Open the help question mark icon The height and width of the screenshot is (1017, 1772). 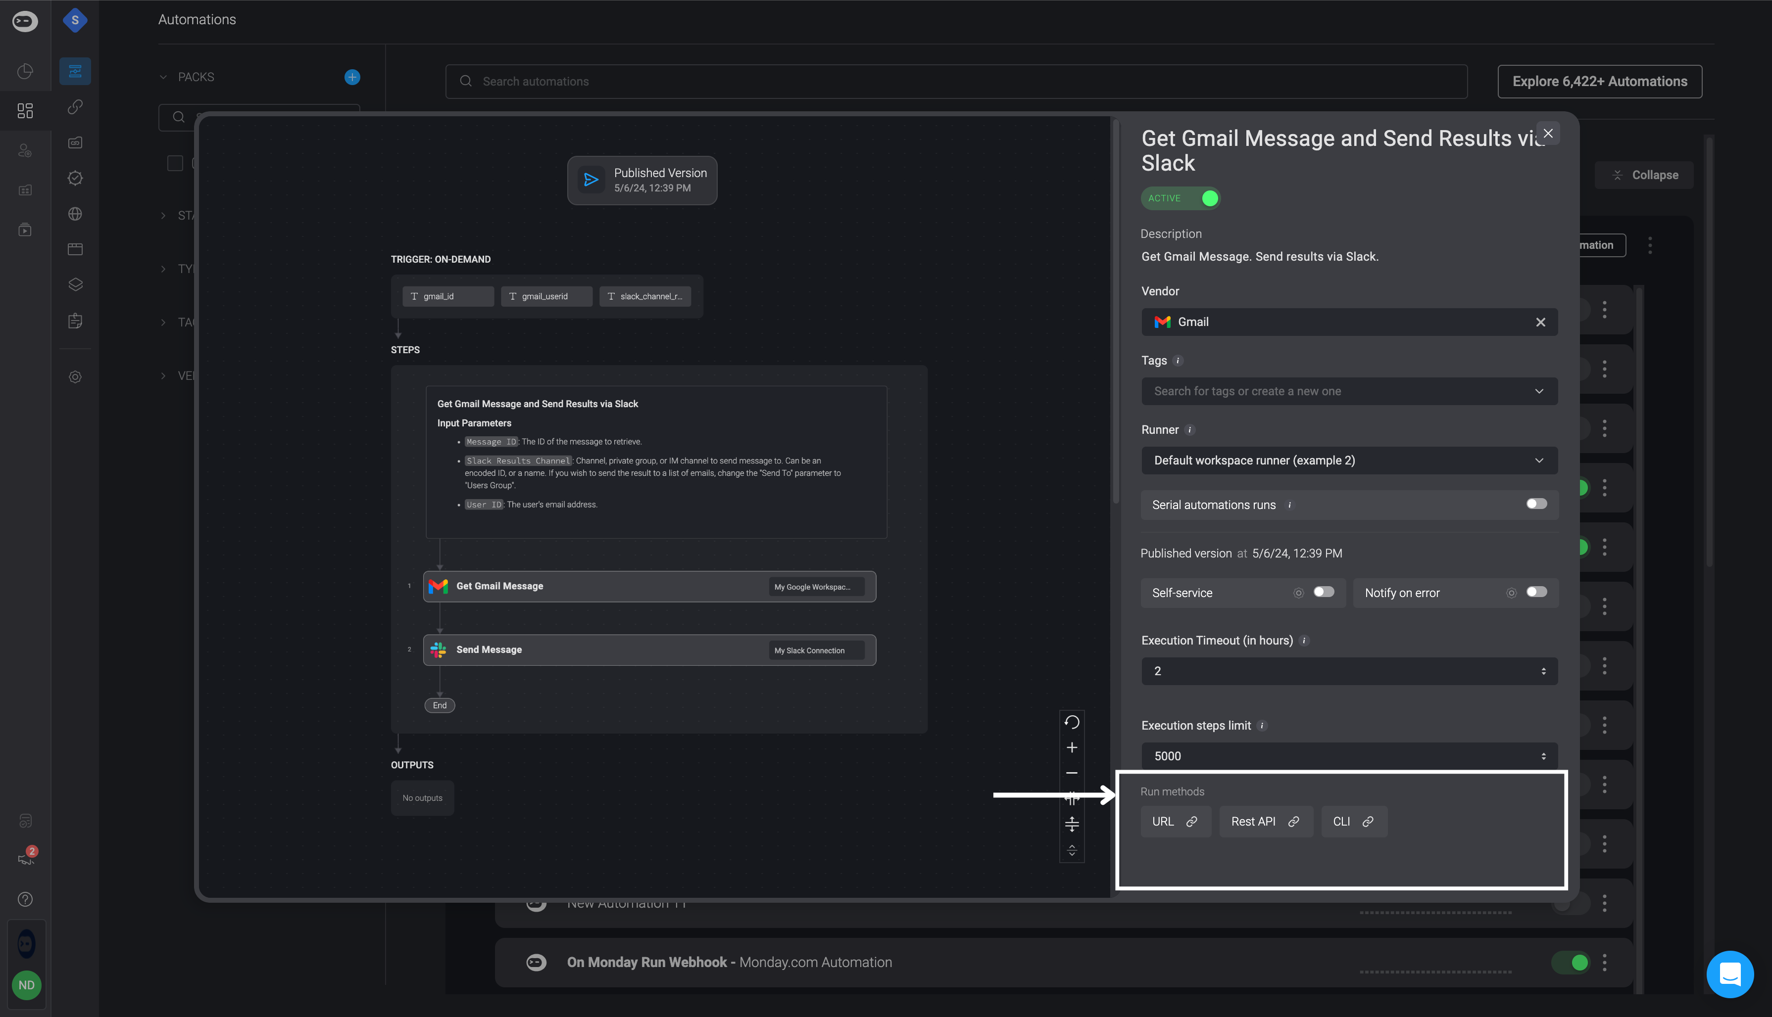[25, 899]
